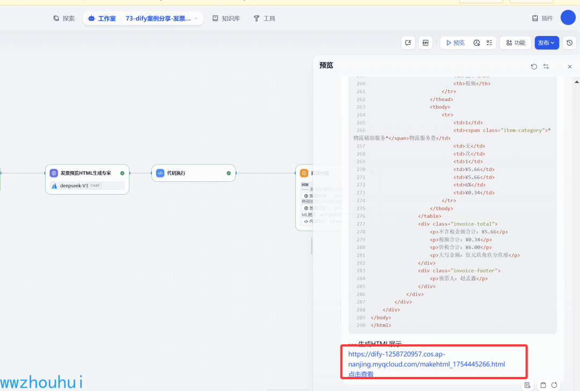
Task: Open run history clock icon beside 预览
Action: click(x=476, y=43)
